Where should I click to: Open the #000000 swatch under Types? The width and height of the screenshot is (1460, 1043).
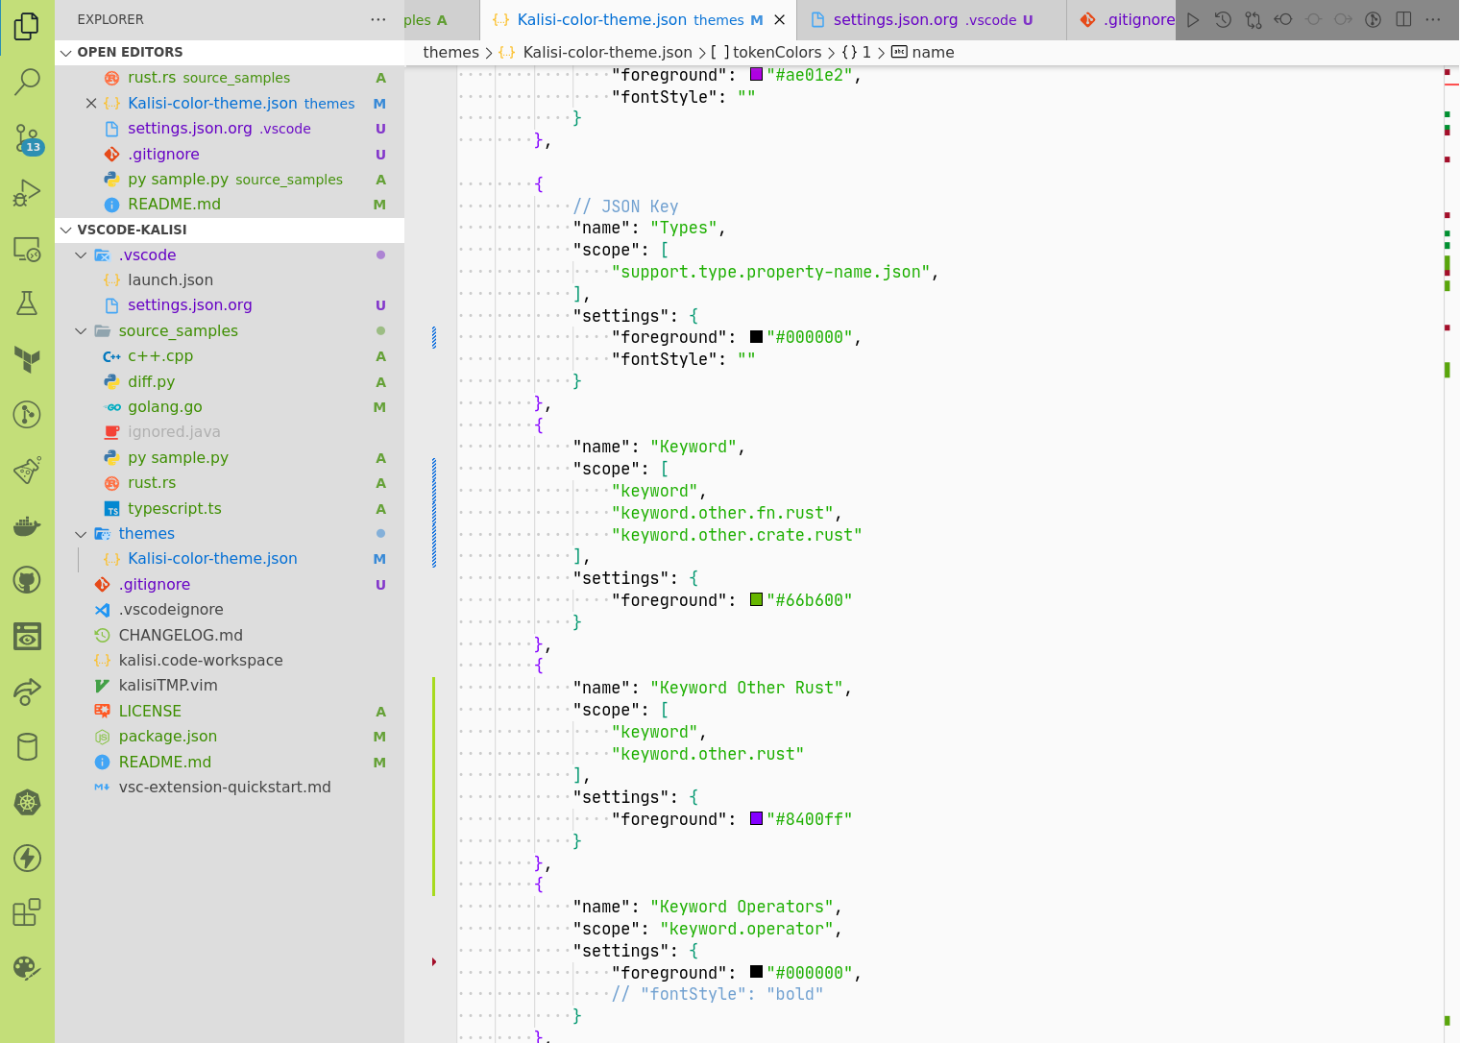click(756, 336)
